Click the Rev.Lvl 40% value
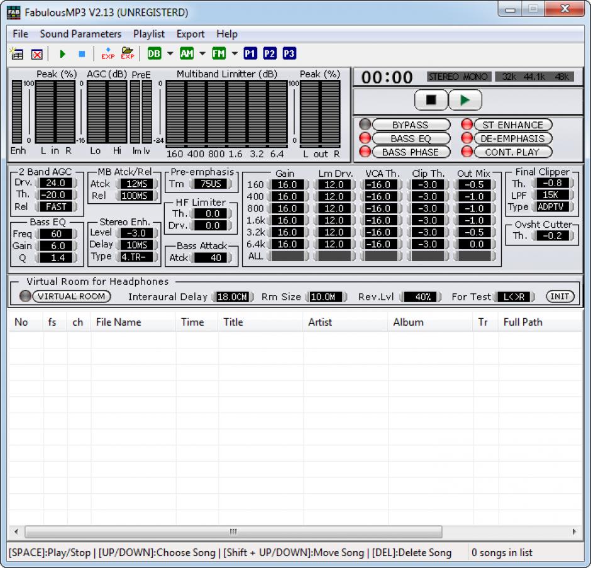The height and width of the screenshot is (568, 591). click(421, 297)
